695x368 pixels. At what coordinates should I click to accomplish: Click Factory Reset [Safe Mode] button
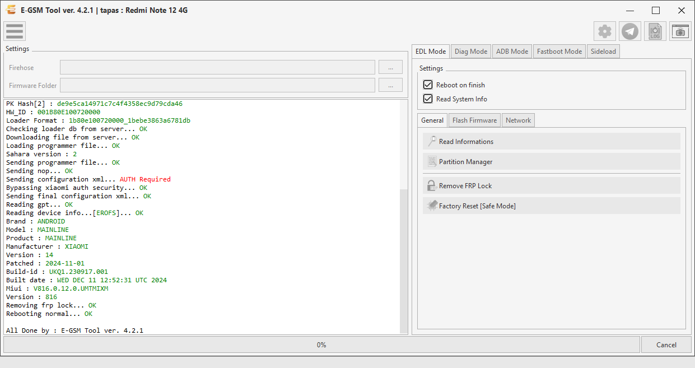tap(552, 206)
